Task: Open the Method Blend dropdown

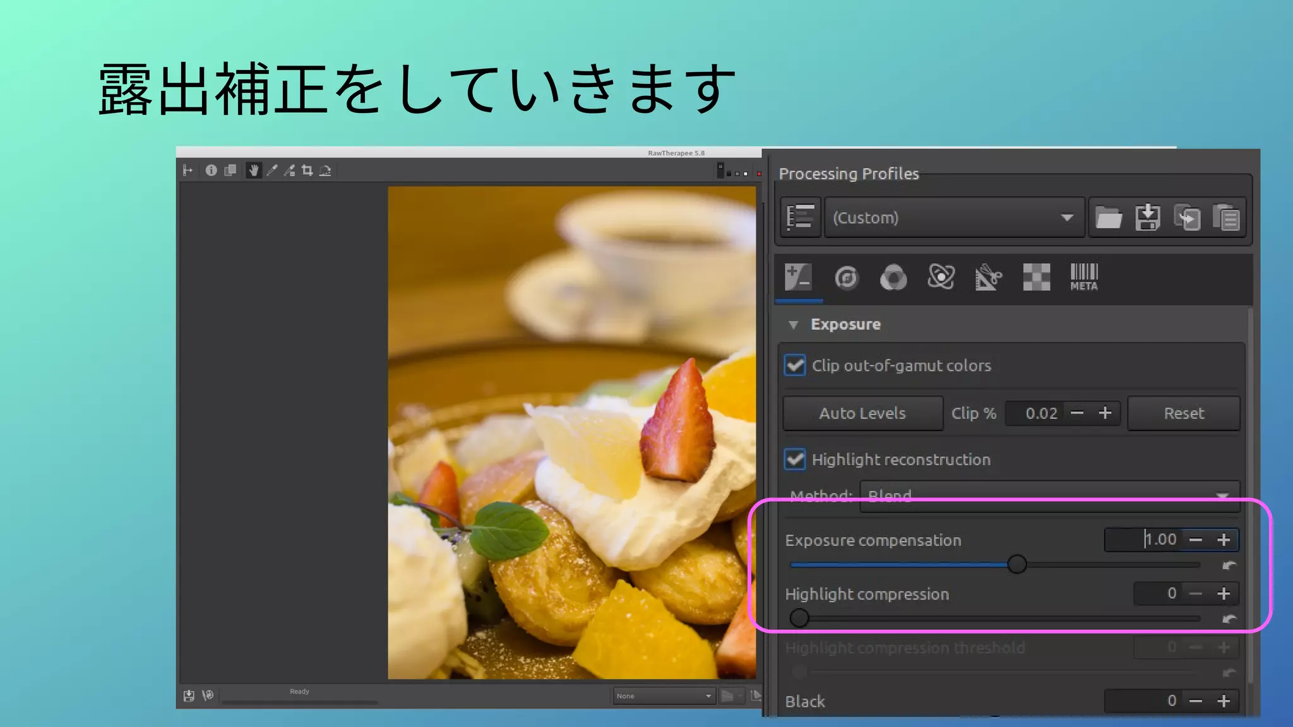Action: (x=1049, y=496)
